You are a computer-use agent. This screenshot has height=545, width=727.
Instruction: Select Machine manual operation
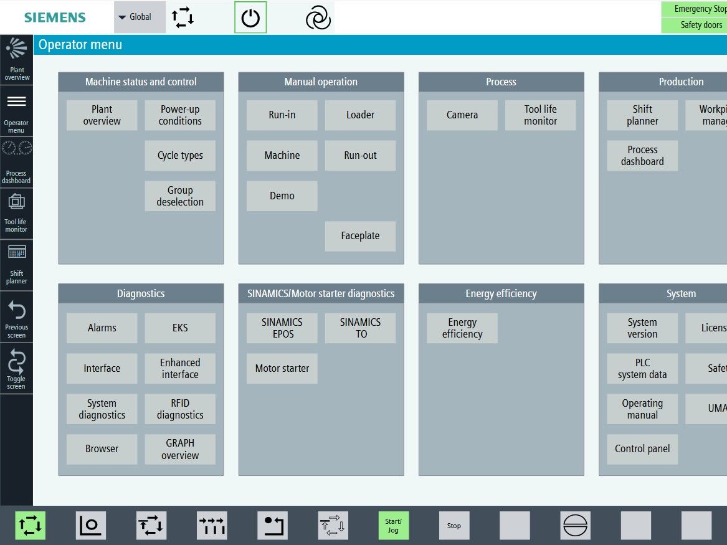coord(282,156)
